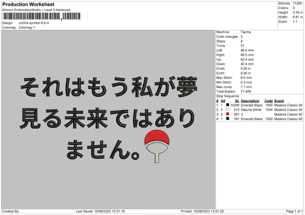Click the Stitches value 11269
The height and width of the screenshot is (215, 305).
click(297, 4)
